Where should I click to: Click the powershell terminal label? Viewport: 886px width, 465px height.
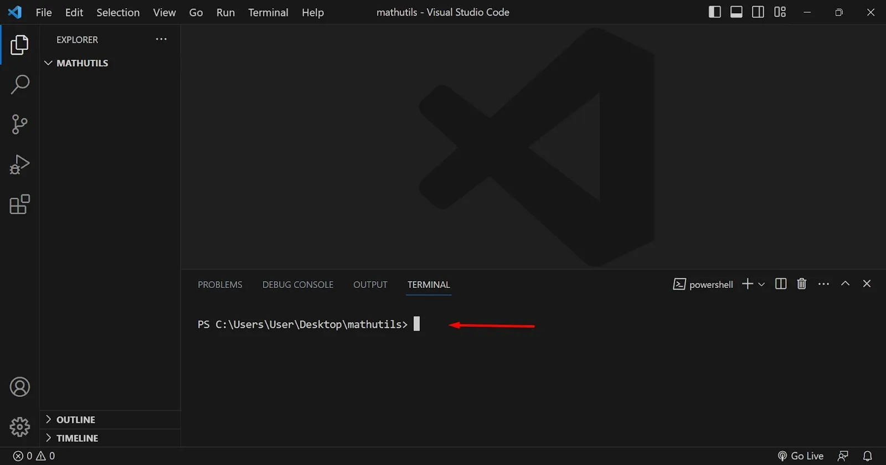tap(703, 285)
